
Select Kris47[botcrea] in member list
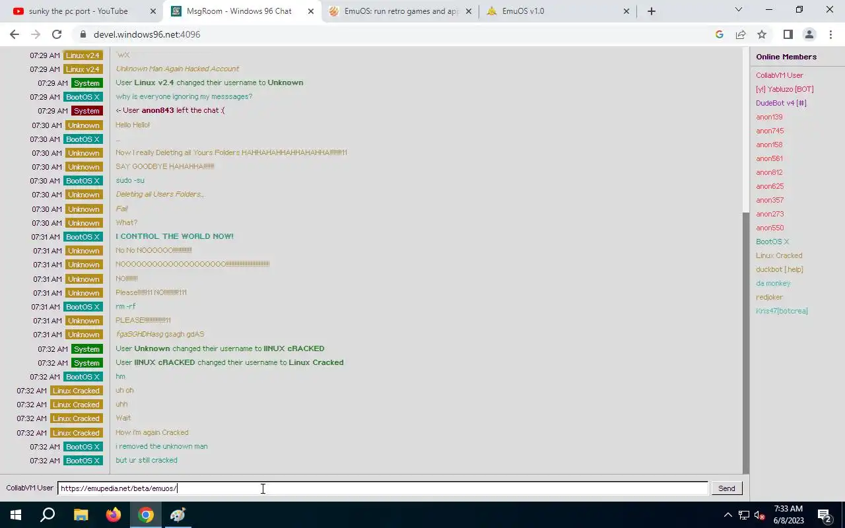[782, 311]
